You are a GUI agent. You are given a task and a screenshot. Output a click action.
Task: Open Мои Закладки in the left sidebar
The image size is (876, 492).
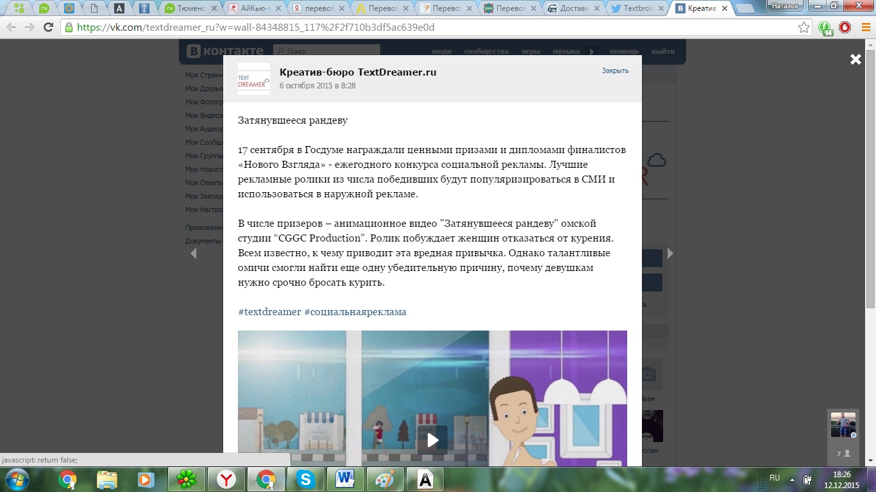pyautogui.click(x=204, y=196)
